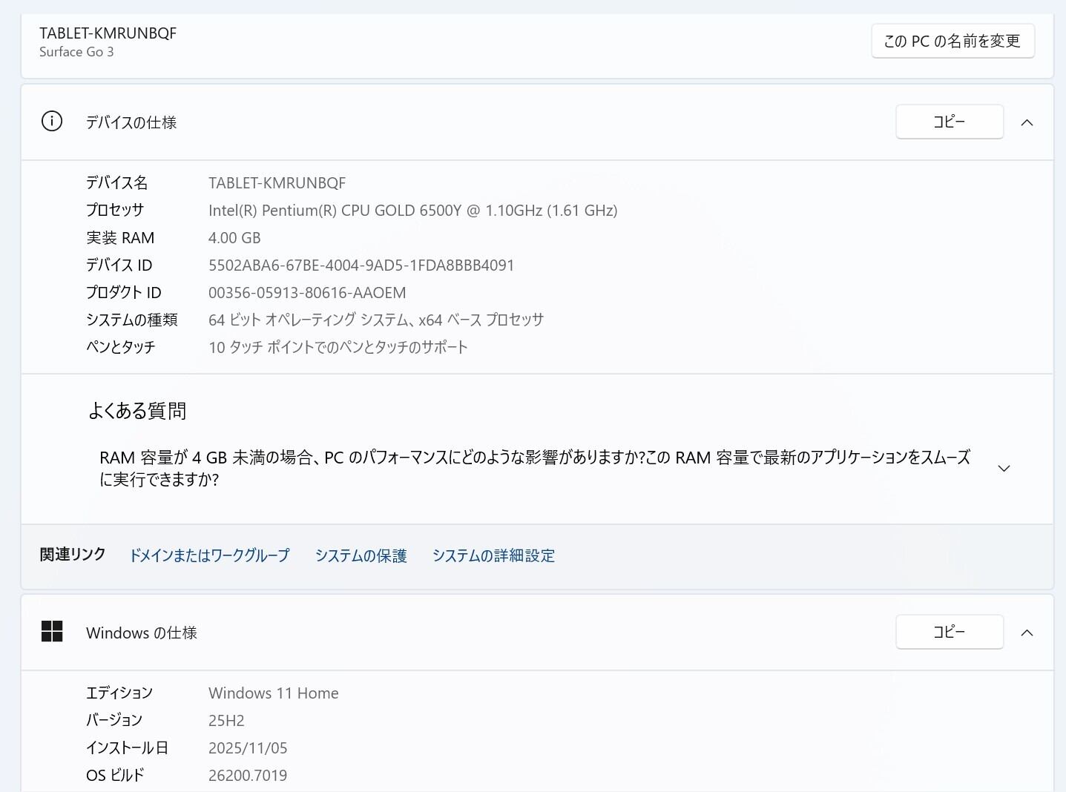The image size is (1066, 792).
Task: Click the Windows の仕様 section title
Action: tap(142, 633)
